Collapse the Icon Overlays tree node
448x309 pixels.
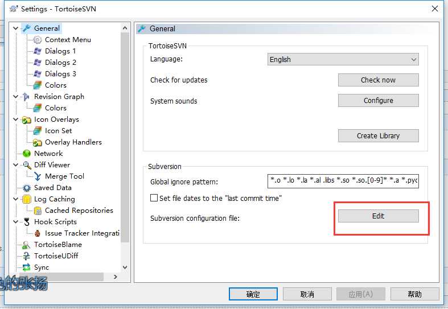(16, 120)
